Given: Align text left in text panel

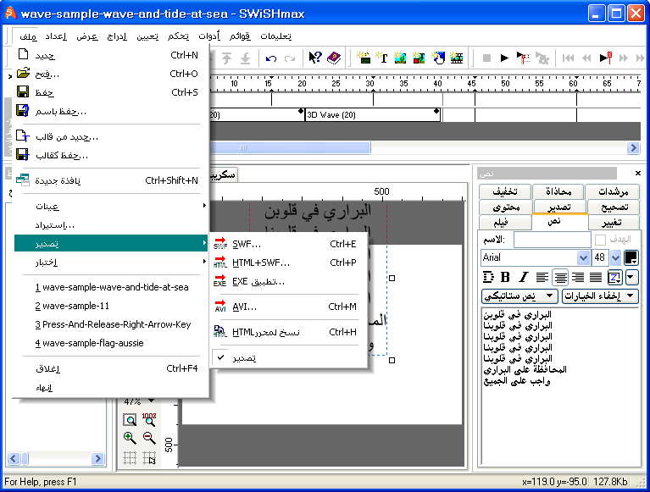Looking at the screenshot, I should pyautogui.click(x=542, y=277).
